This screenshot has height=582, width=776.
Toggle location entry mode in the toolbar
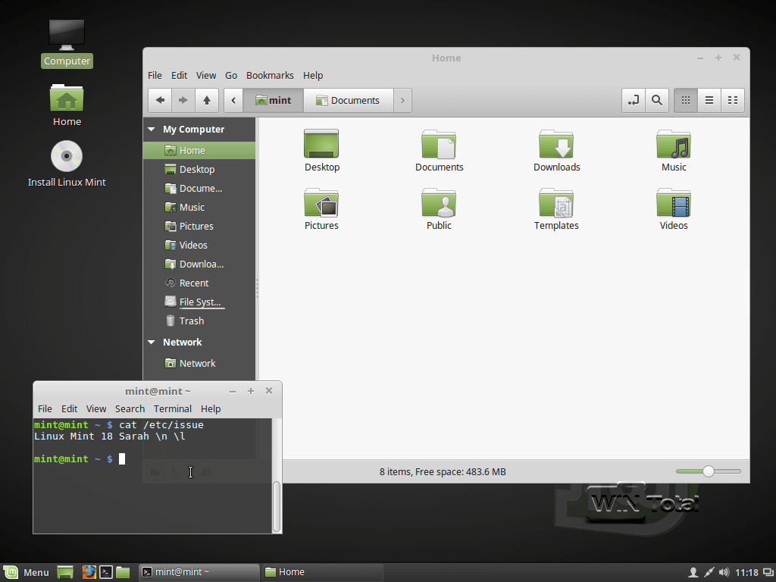pos(633,99)
